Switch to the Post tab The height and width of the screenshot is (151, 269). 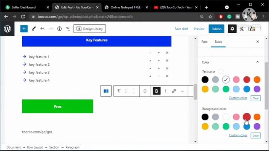(204, 42)
